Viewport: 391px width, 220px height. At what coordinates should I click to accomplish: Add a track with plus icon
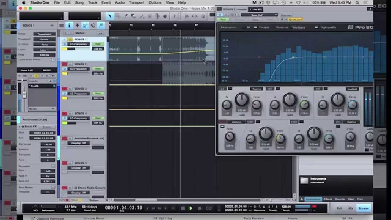tap(77, 26)
